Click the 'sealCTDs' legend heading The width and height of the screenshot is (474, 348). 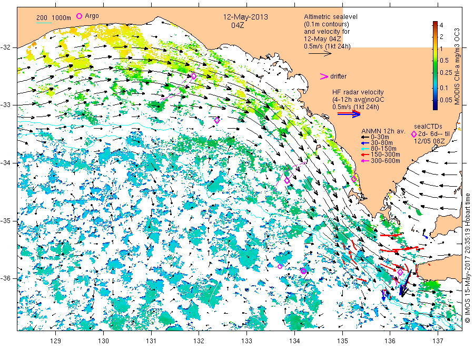pyautogui.click(x=428, y=127)
